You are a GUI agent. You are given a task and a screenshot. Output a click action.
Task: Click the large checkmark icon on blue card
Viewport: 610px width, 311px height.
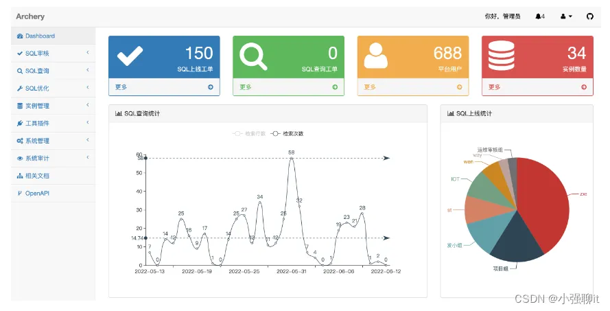click(130, 56)
